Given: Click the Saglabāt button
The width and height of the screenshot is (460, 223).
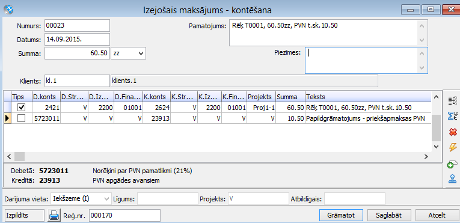Looking at the screenshot, I should pyautogui.click(x=388, y=215).
